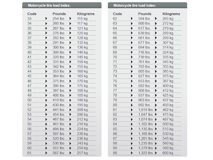The width and height of the screenshot is (213, 160).
Task: Click the arrow icon after 739 lbs
Action: click(x=156, y=57)
